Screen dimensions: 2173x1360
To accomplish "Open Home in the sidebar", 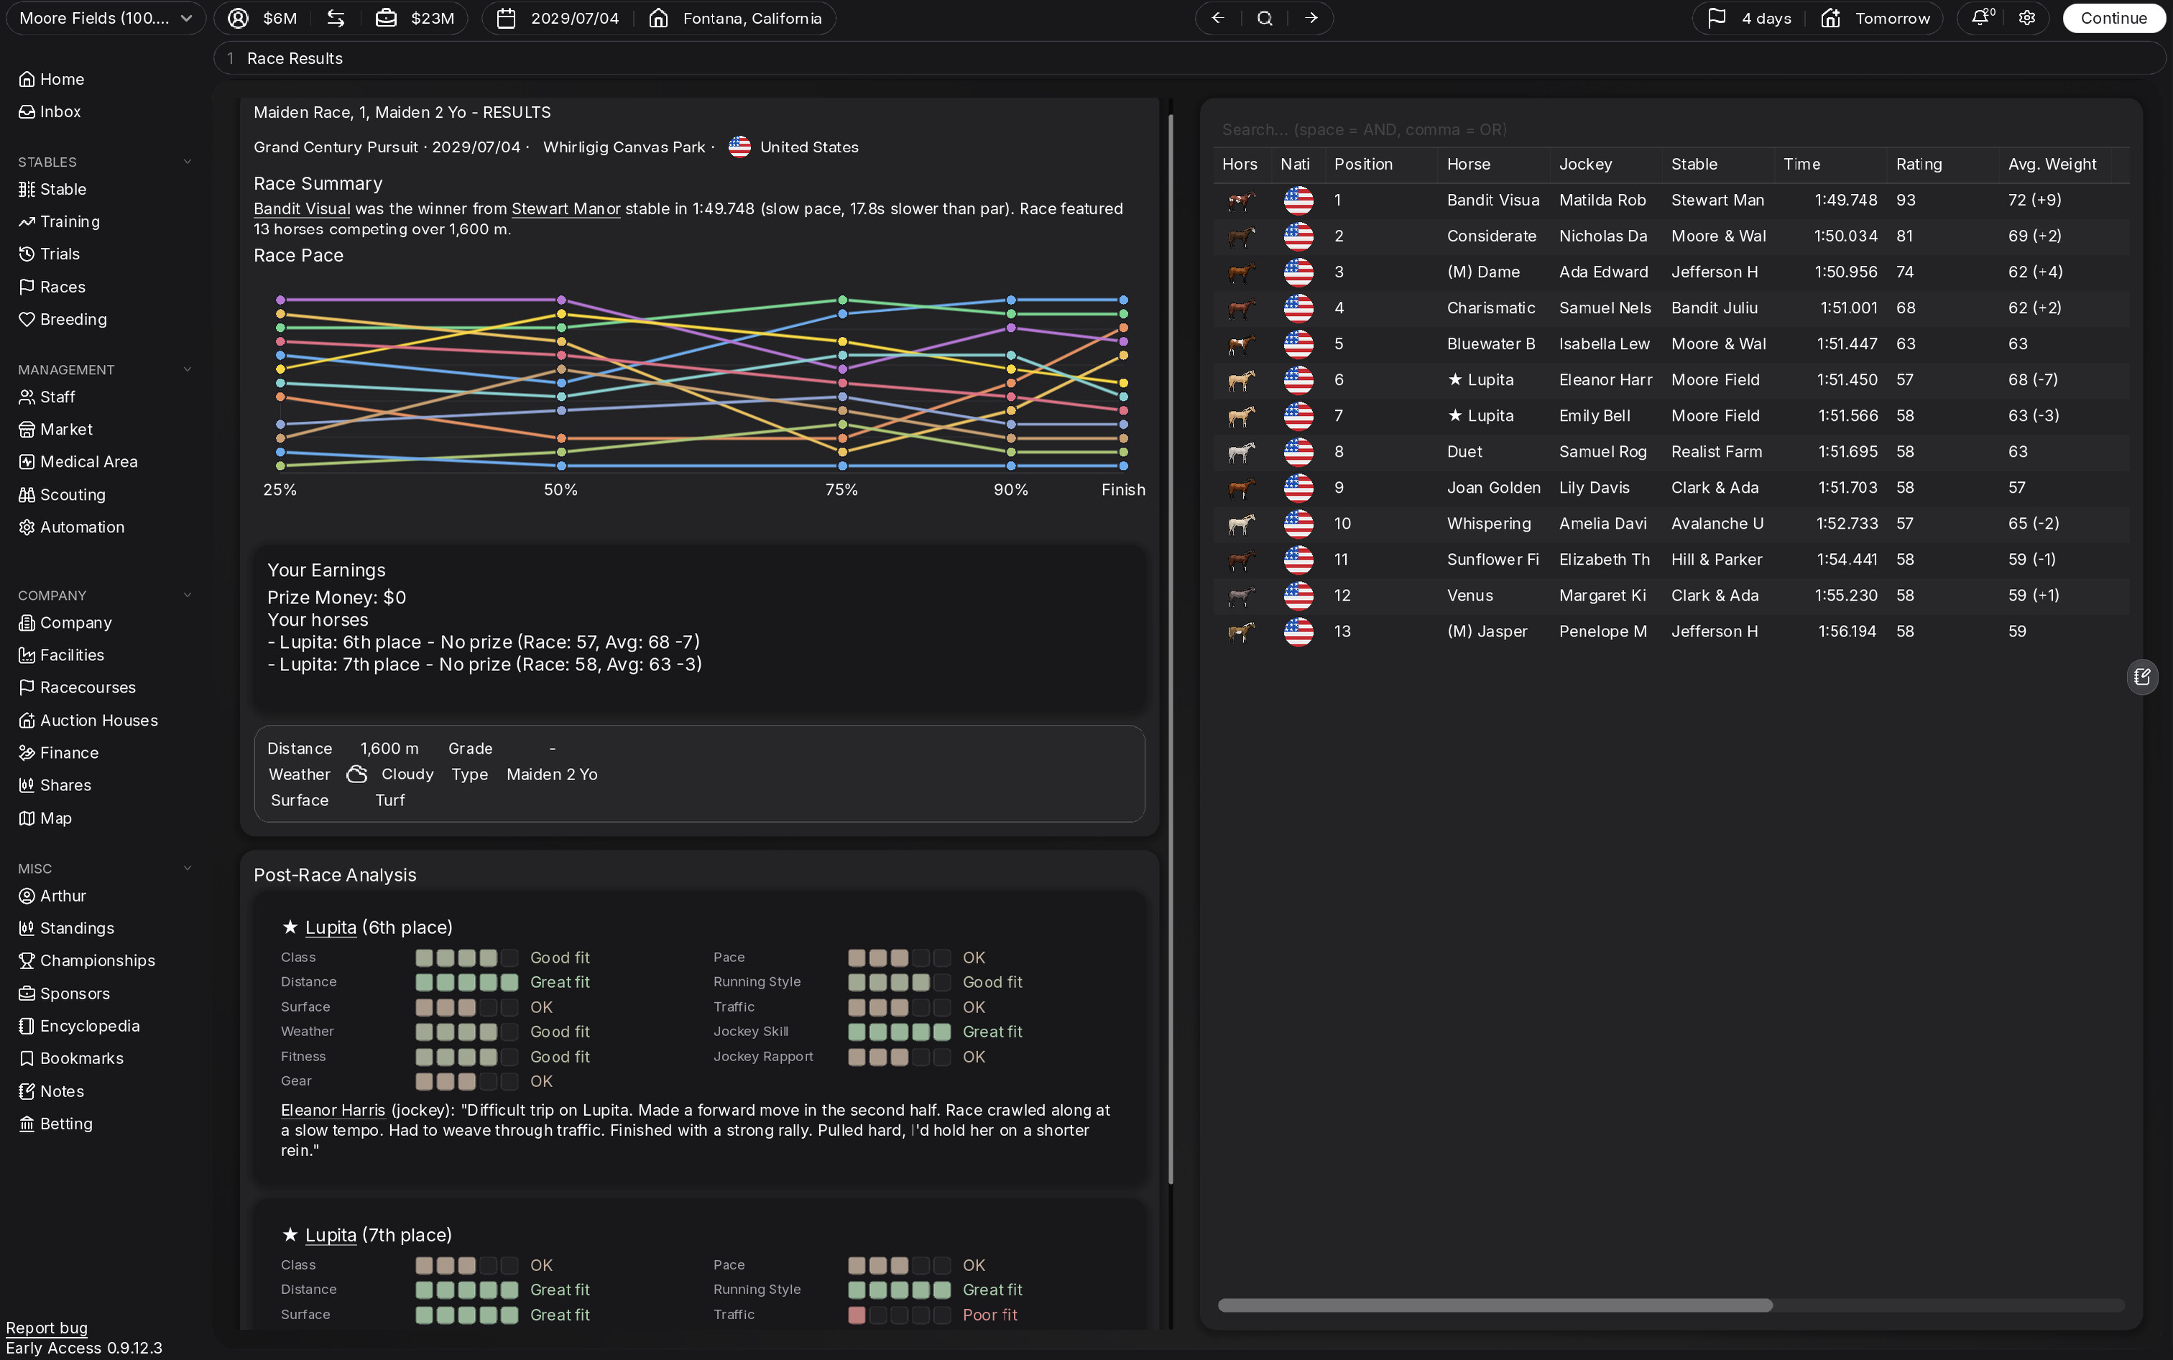I will click(52, 79).
